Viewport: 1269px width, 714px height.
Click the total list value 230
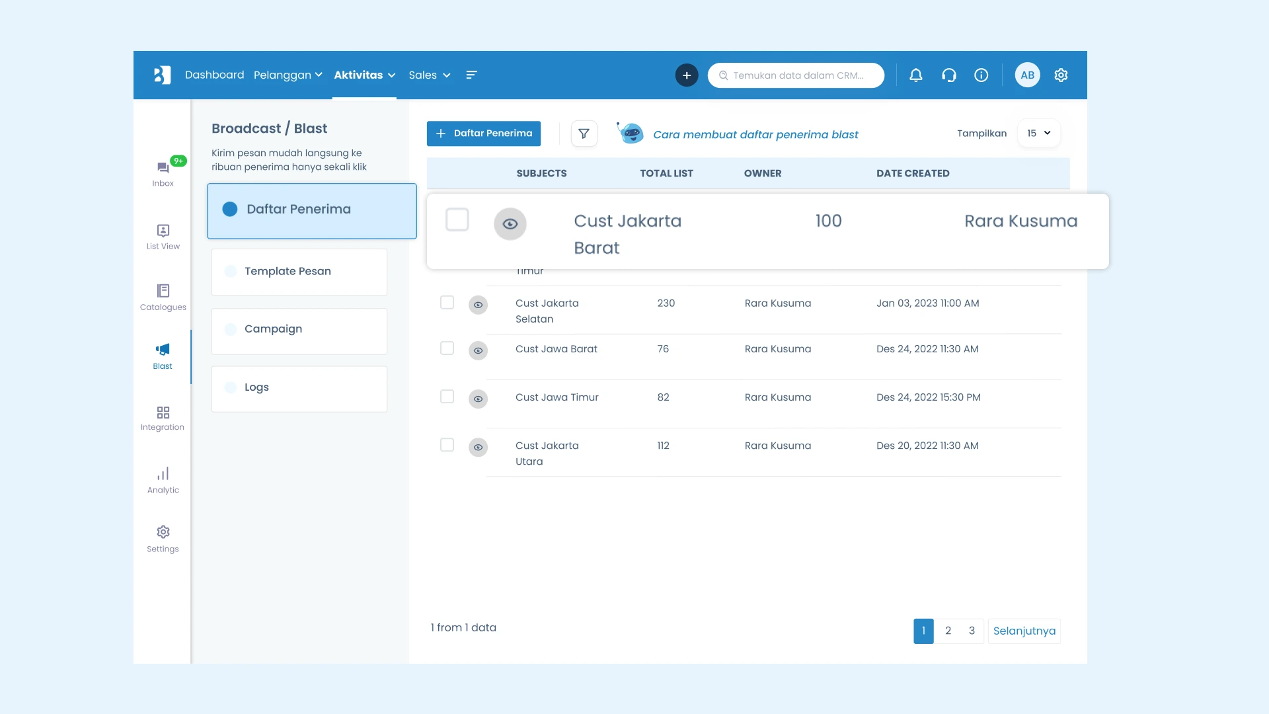(666, 303)
